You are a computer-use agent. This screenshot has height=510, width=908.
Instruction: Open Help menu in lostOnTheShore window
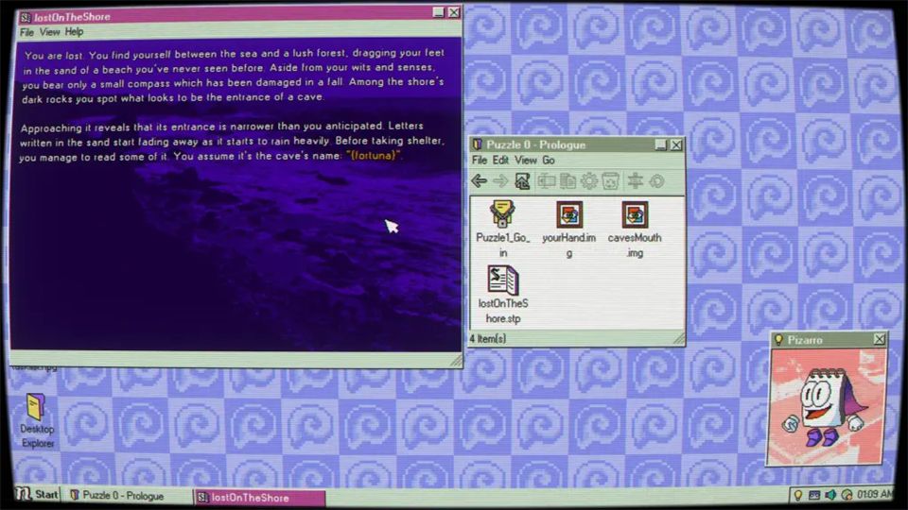(74, 32)
